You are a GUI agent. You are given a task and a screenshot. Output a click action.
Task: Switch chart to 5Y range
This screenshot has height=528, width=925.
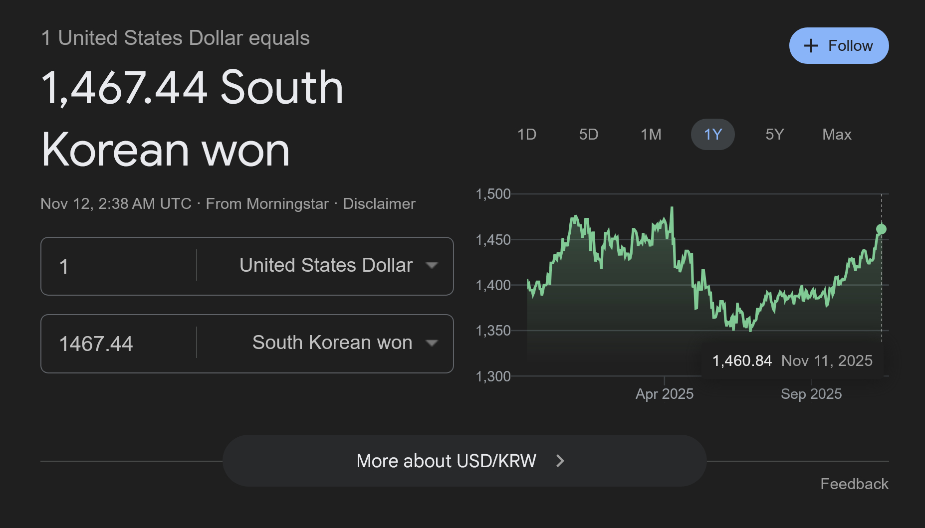[774, 135]
